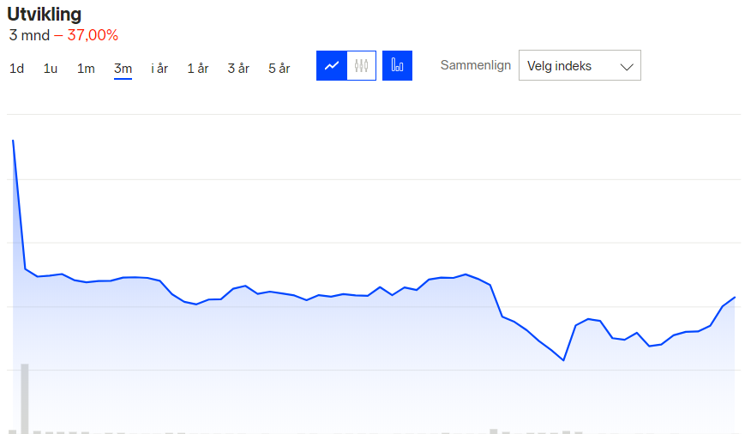745x434 pixels.
Task: Show the 5 år history
Action: (279, 69)
